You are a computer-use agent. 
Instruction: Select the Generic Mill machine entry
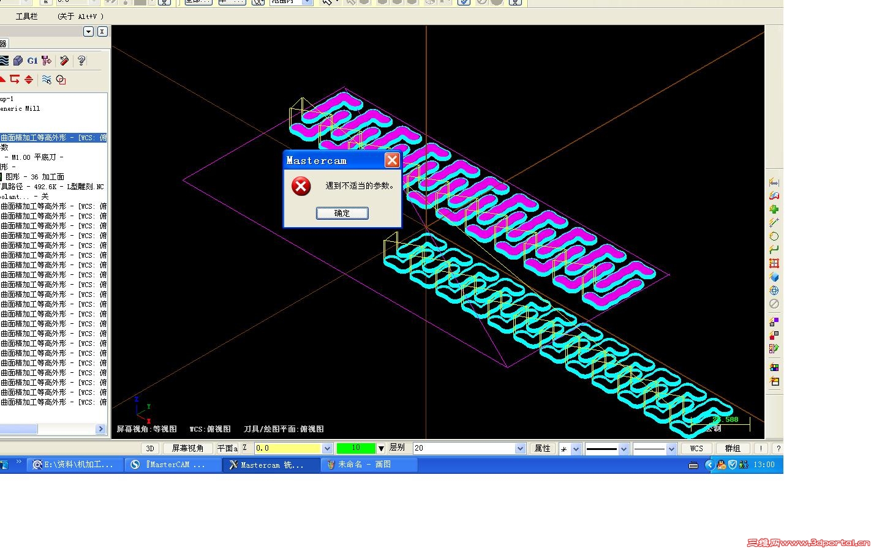(x=20, y=108)
